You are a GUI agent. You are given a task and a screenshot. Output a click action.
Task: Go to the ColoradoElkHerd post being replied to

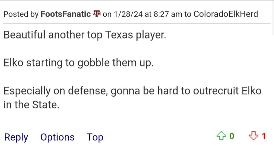(x=226, y=14)
